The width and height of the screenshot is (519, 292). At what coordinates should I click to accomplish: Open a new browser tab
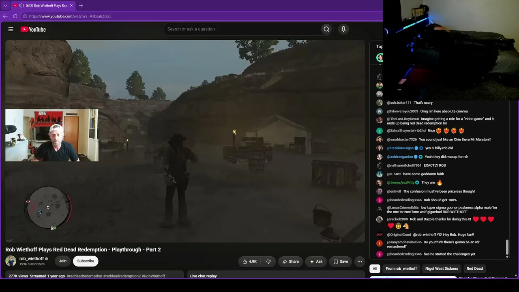[x=81, y=5]
